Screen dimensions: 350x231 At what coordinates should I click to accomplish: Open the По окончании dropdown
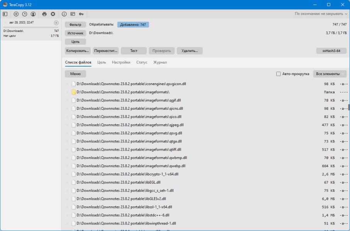(x=321, y=14)
